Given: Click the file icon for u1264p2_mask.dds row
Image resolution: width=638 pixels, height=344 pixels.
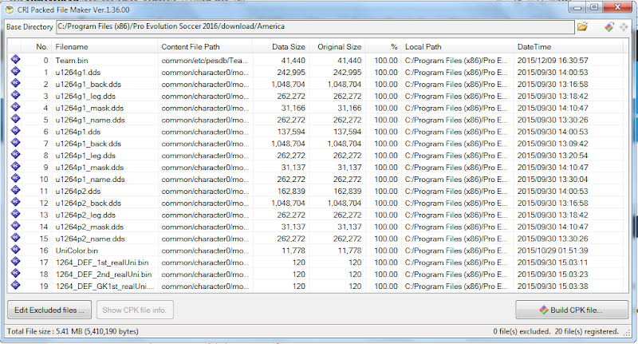Looking at the screenshot, I should click(x=15, y=226).
